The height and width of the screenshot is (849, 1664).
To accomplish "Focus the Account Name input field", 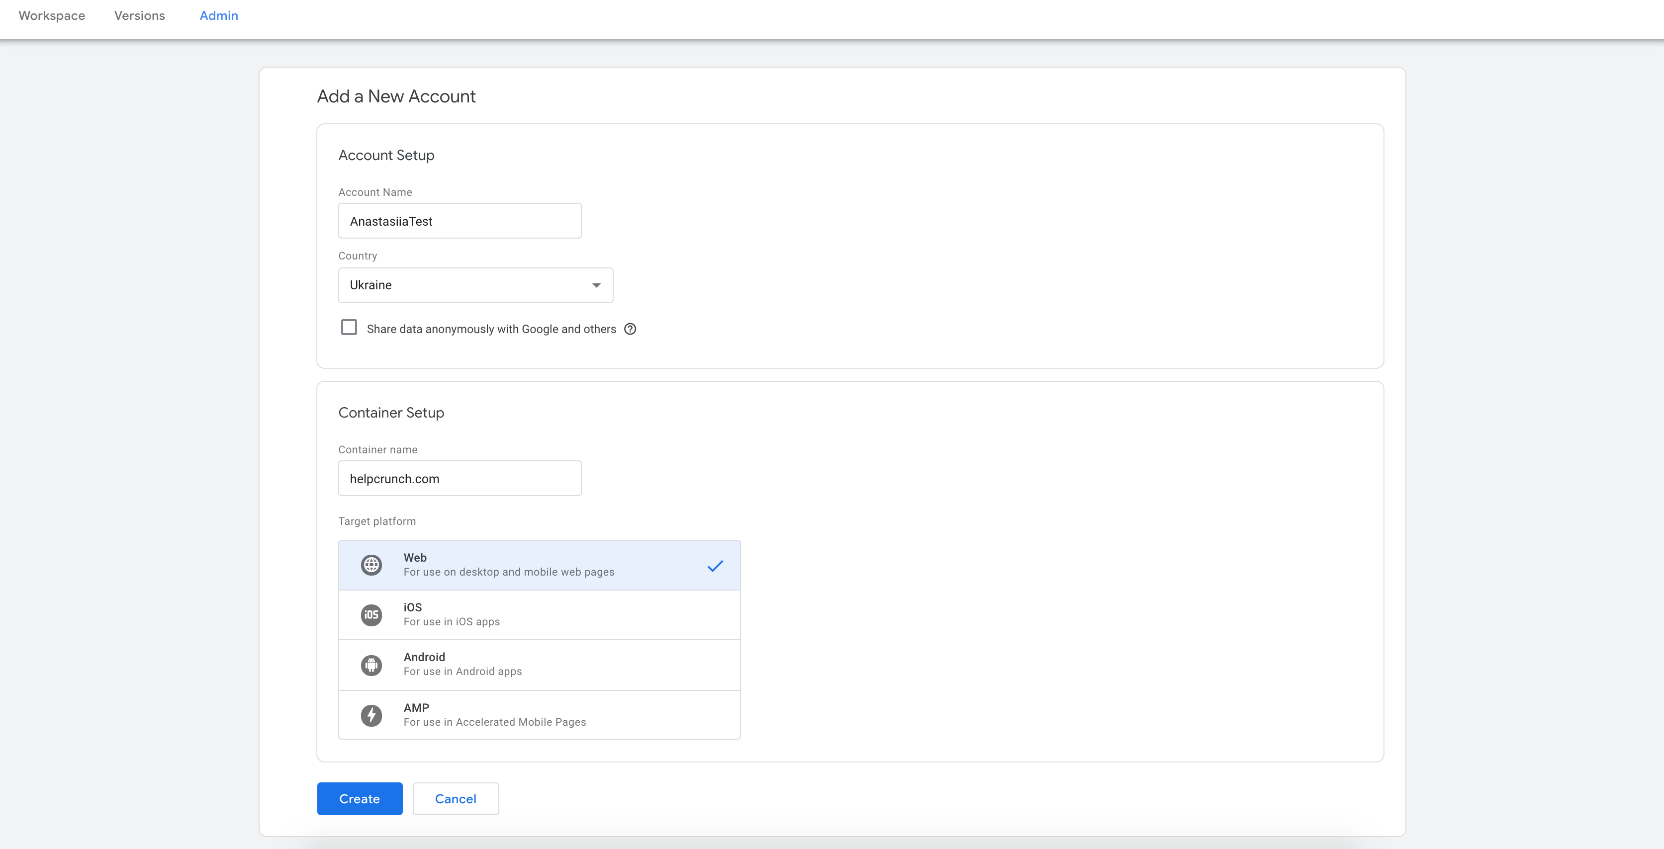I will click(460, 221).
